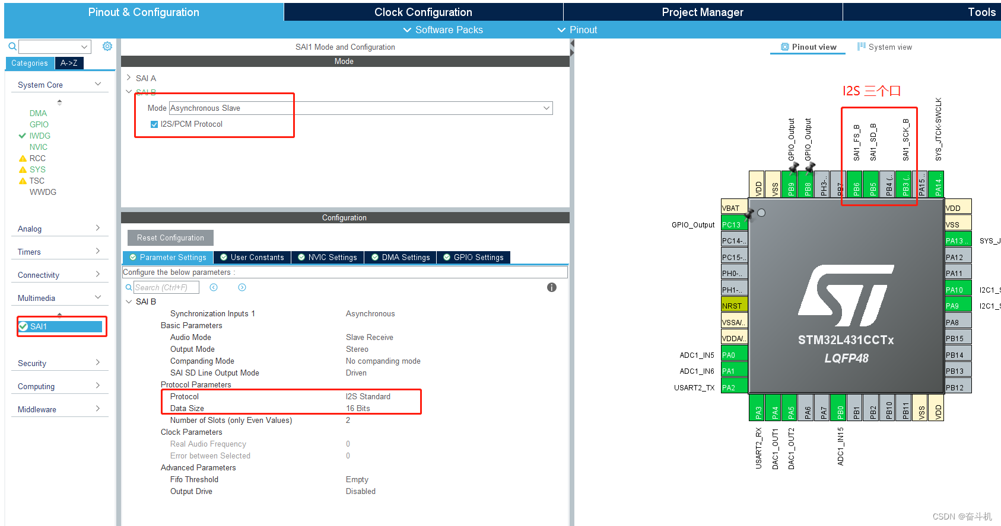1001x526 pixels.
Task: Switch to Project Manager tab
Action: pyautogui.click(x=703, y=12)
